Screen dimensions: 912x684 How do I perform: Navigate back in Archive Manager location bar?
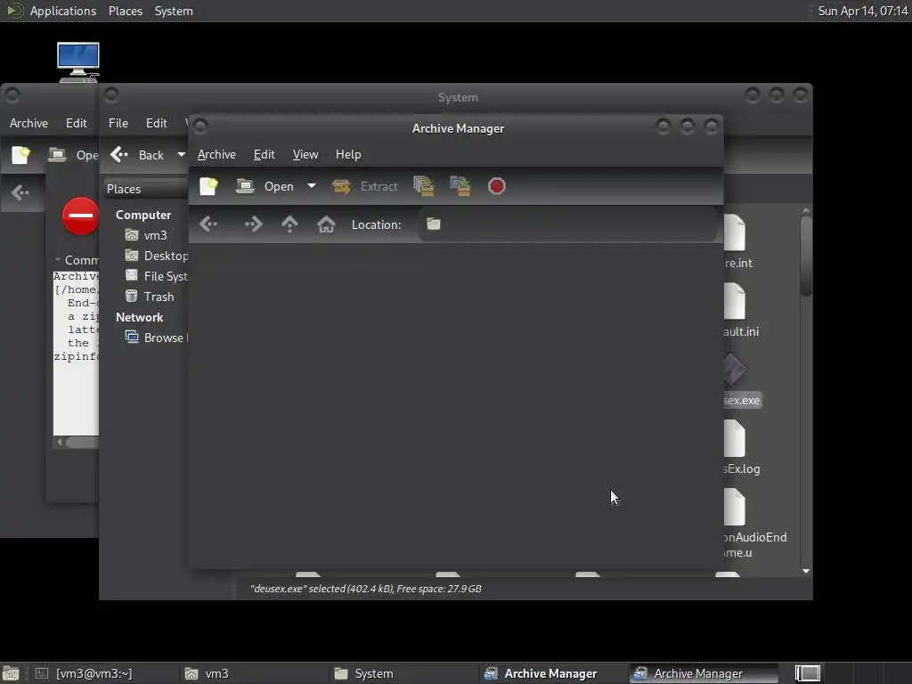pyautogui.click(x=208, y=224)
